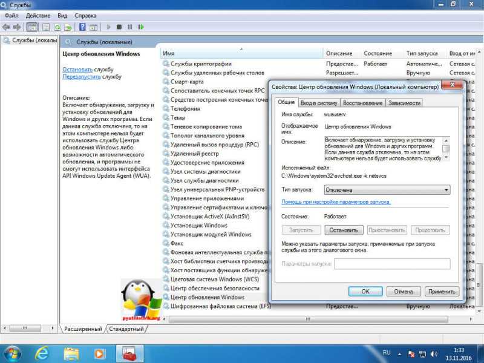Image resolution: width=484 pixels, height=363 pixels.
Task: Click the toolbox taskbar icon
Action: [x=129, y=354]
